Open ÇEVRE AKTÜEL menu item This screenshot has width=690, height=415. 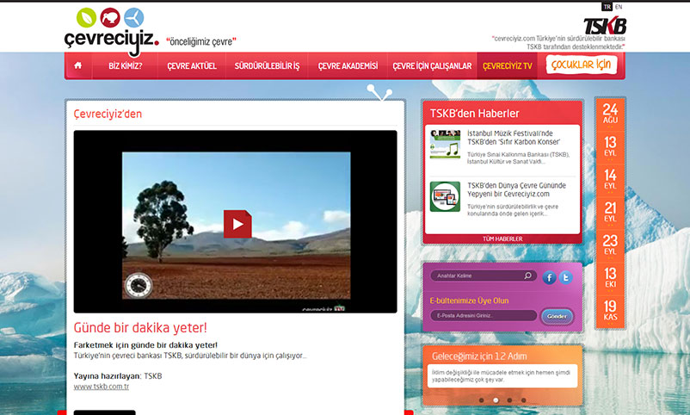(x=192, y=66)
